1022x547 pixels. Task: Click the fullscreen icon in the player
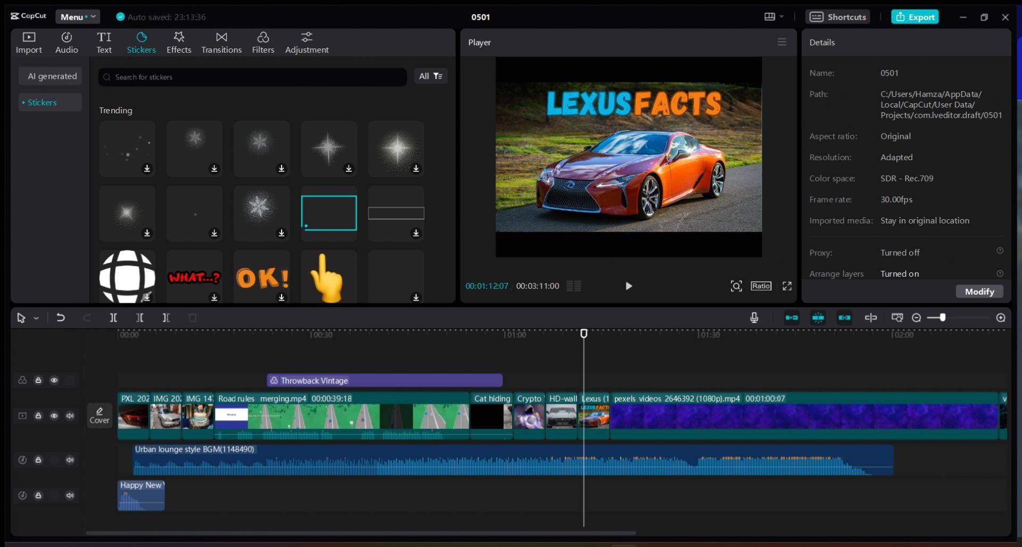(787, 286)
